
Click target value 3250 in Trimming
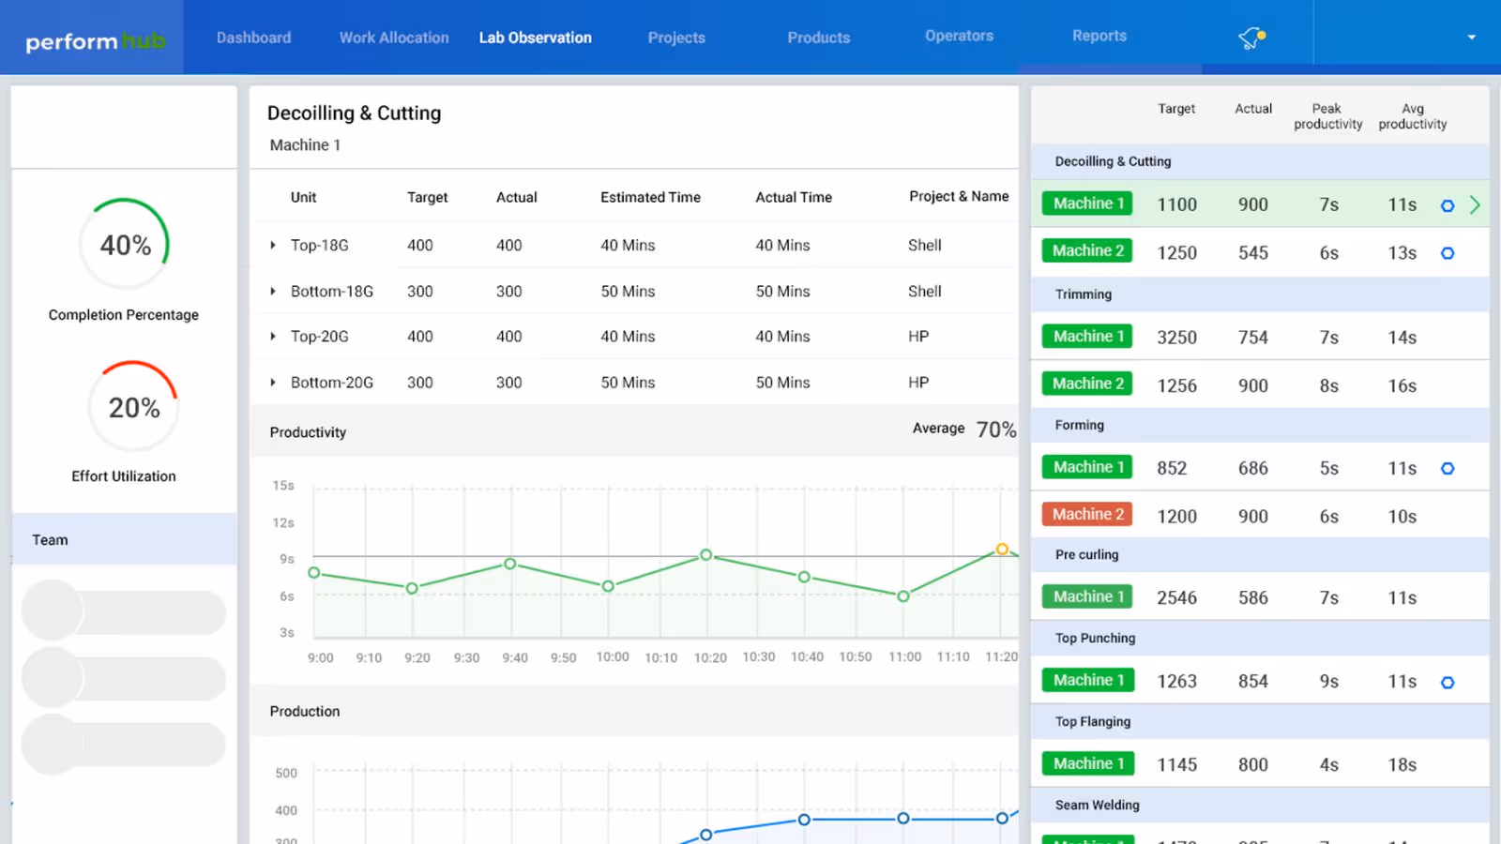pos(1176,338)
